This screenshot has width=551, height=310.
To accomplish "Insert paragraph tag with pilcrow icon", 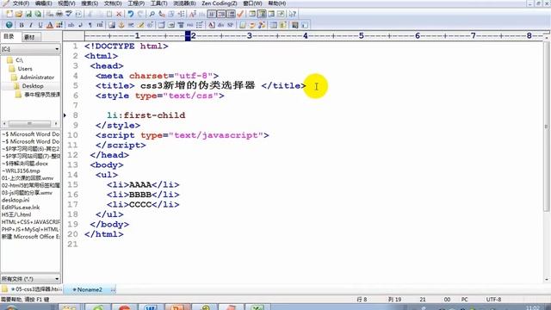I will pos(90,25).
